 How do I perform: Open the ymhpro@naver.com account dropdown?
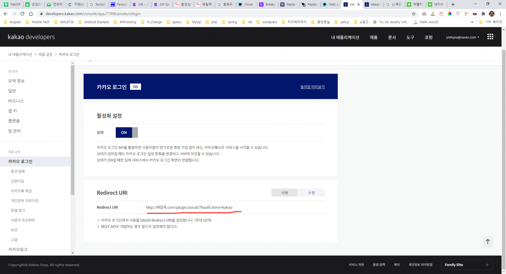coord(462,37)
